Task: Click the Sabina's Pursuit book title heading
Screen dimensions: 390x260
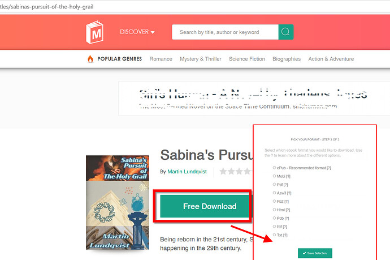Action: click(x=206, y=155)
